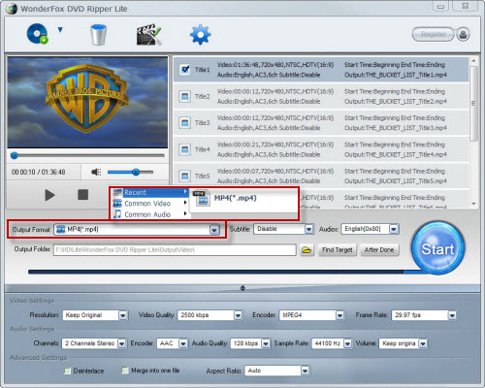This screenshot has height=388, width=485.
Task: Open the Channels dropdown
Action: [x=121, y=343]
